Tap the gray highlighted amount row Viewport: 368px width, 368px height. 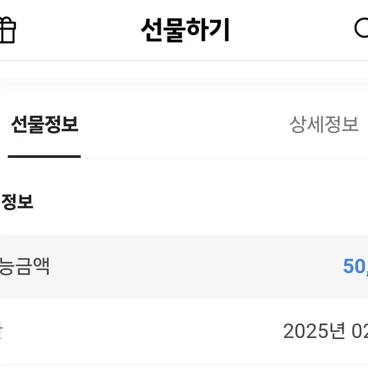point(184,267)
